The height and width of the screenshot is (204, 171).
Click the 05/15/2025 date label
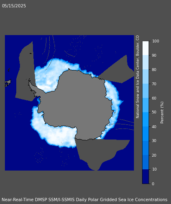tap(14, 6)
